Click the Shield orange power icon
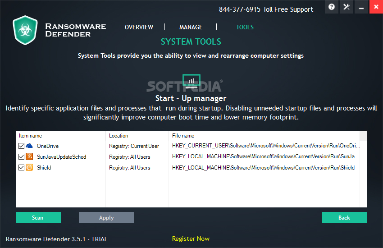Image resolution: width=383 pixels, height=248 pixels. tap(29, 167)
